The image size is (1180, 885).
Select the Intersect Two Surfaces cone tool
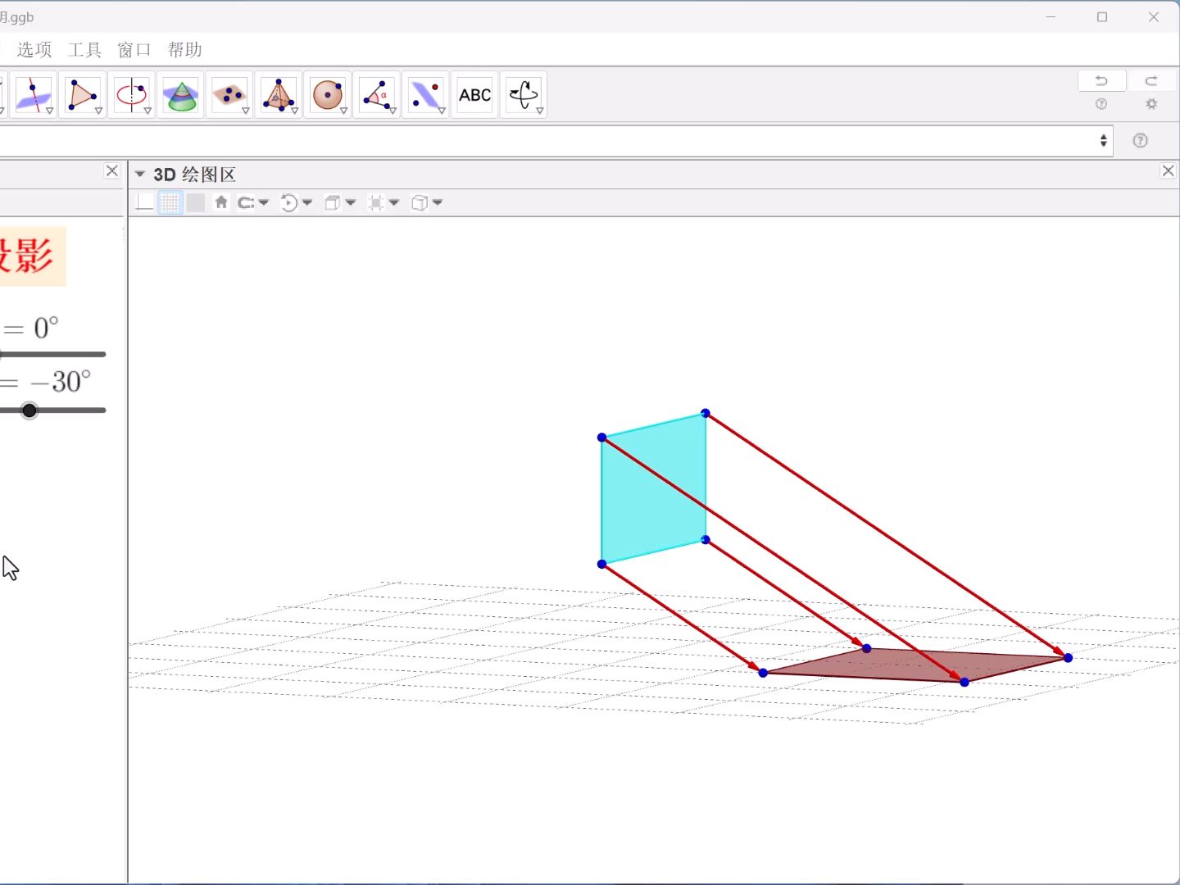coord(180,95)
